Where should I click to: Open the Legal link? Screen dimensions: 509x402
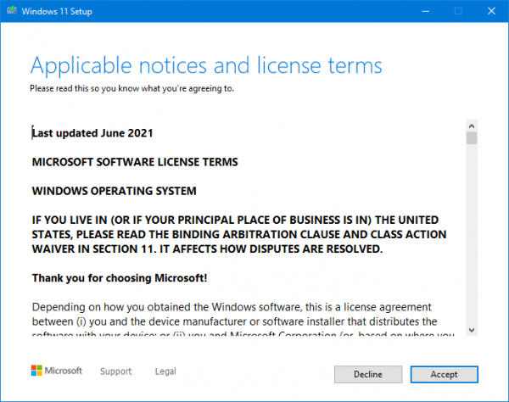tap(165, 371)
